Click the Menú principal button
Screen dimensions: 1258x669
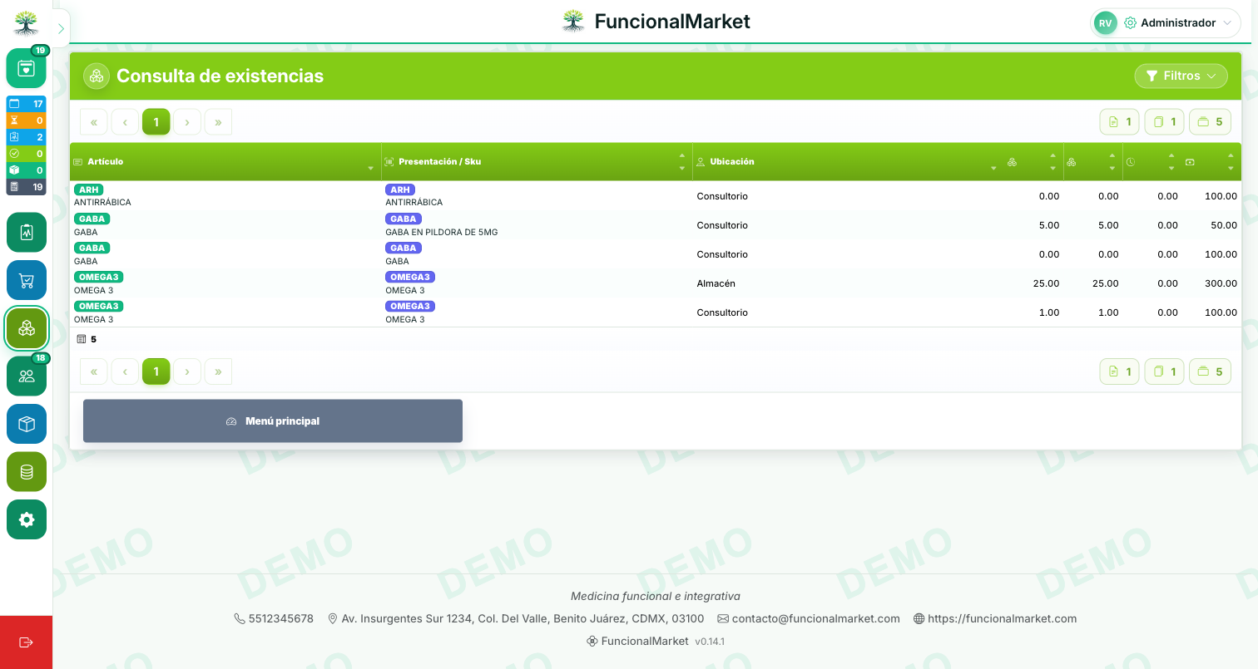coord(273,421)
